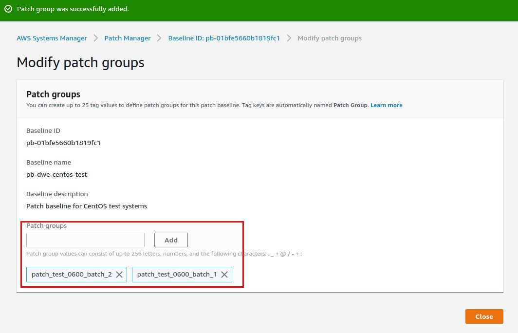This screenshot has width=518, height=333.
Task: Click the chevron before Modify patch groups
Action: pos(289,38)
